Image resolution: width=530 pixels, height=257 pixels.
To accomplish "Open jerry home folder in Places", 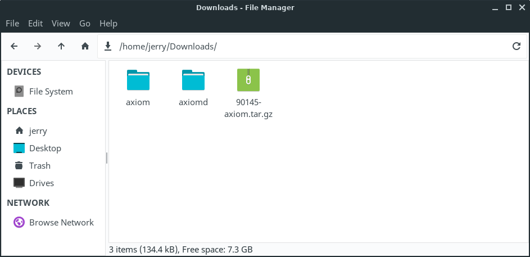I will pos(38,131).
